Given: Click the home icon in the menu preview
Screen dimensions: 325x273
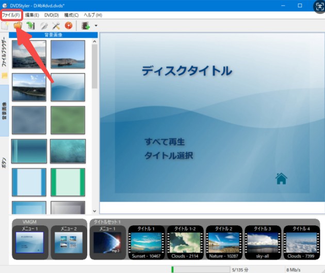Looking at the screenshot, I should click(281, 179).
